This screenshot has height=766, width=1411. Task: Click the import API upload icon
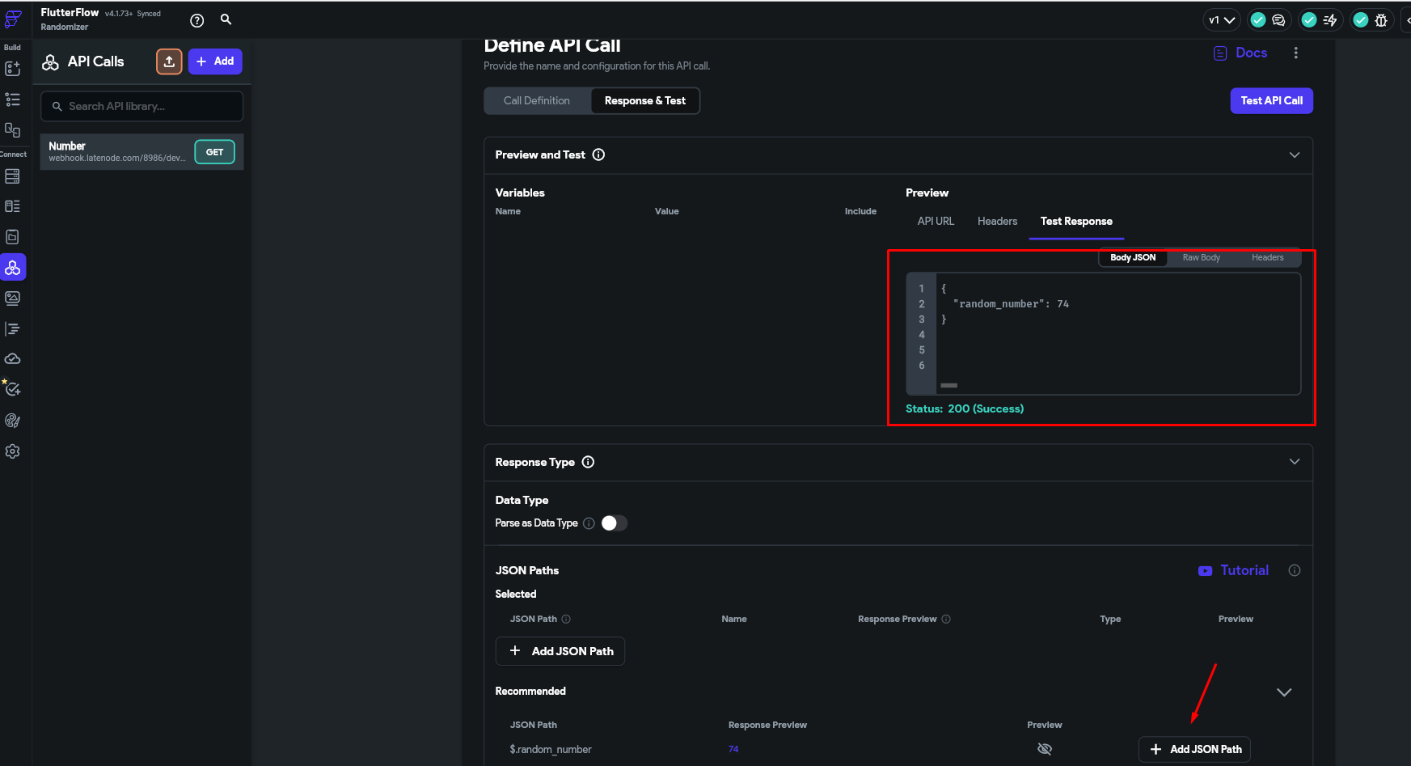(169, 61)
